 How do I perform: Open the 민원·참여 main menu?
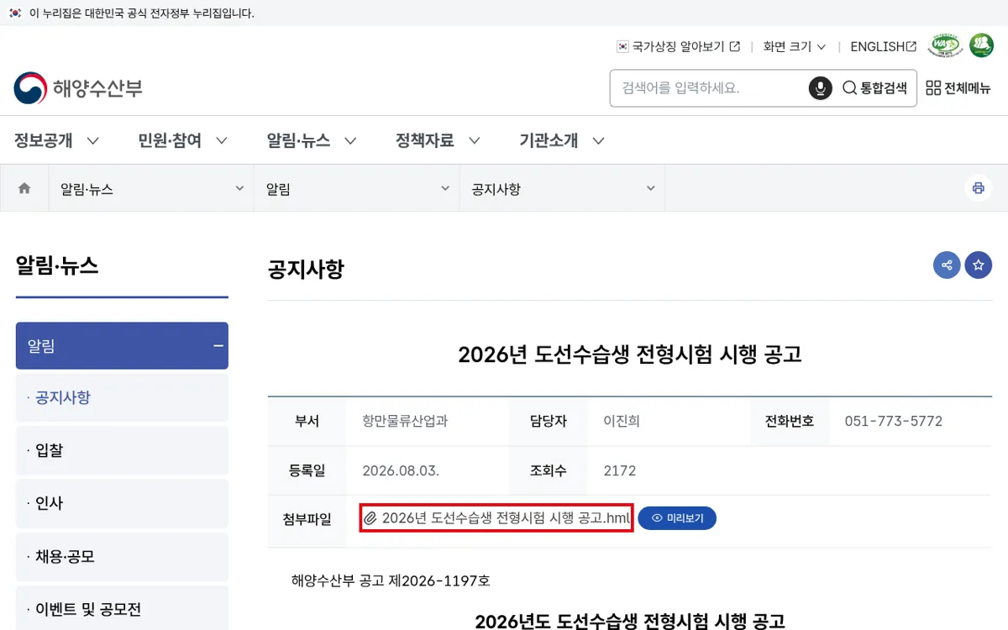(x=183, y=140)
